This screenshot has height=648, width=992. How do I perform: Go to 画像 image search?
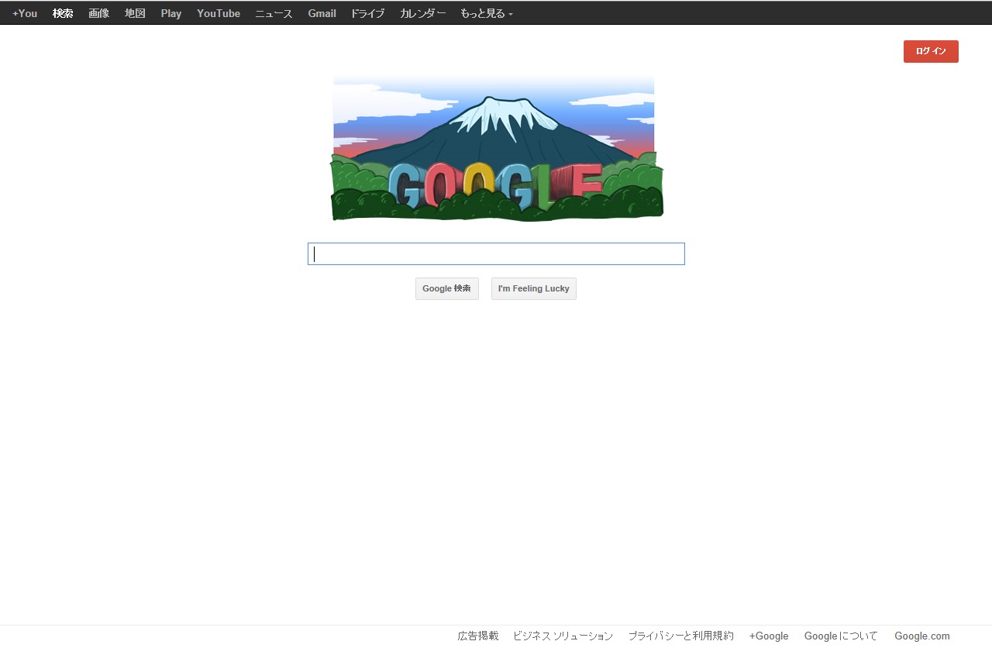(x=98, y=13)
